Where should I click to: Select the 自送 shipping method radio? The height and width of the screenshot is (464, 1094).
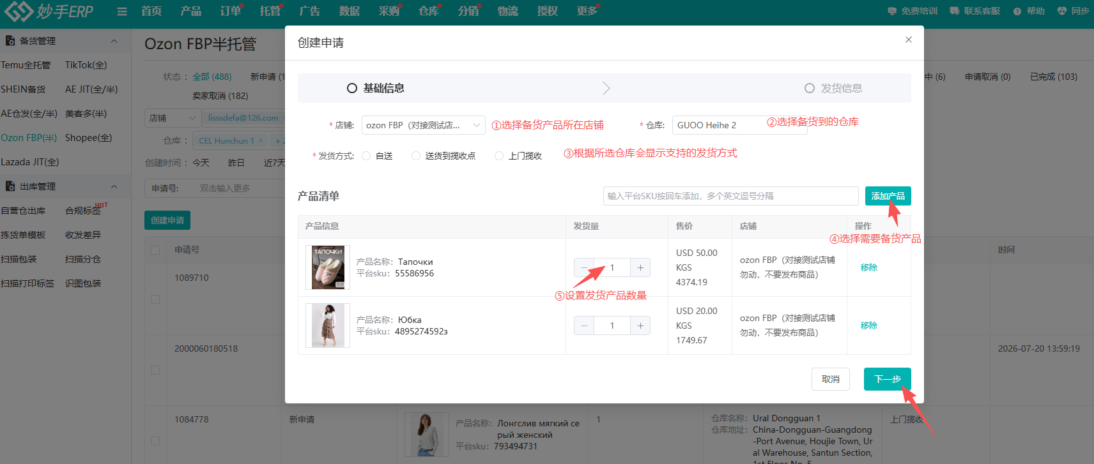[x=366, y=156]
